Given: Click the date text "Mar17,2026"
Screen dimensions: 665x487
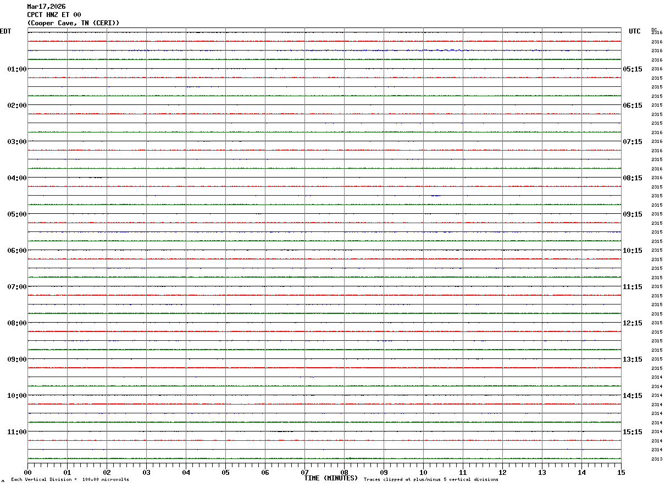Looking at the screenshot, I should [46, 7].
